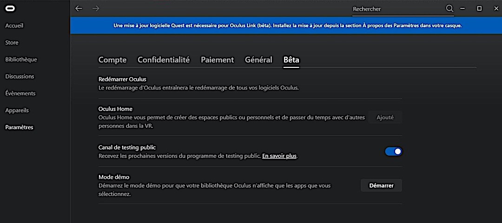The height and width of the screenshot is (223, 502).
Task: Open Appareils in the sidebar
Action: tap(17, 111)
